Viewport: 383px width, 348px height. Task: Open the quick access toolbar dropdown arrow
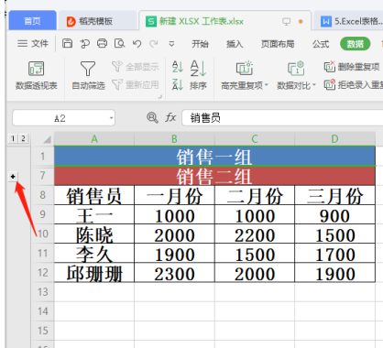coord(171,44)
